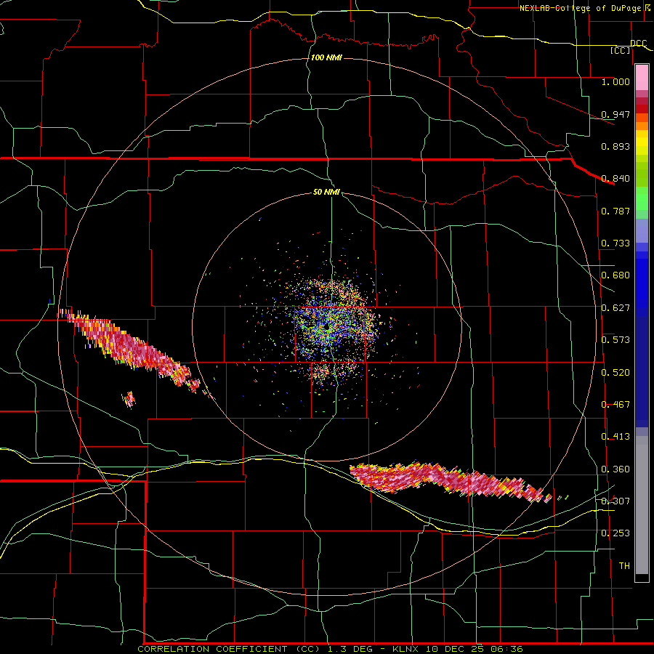
Task: Click the 0.627 color scale value
Action: (615, 307)
